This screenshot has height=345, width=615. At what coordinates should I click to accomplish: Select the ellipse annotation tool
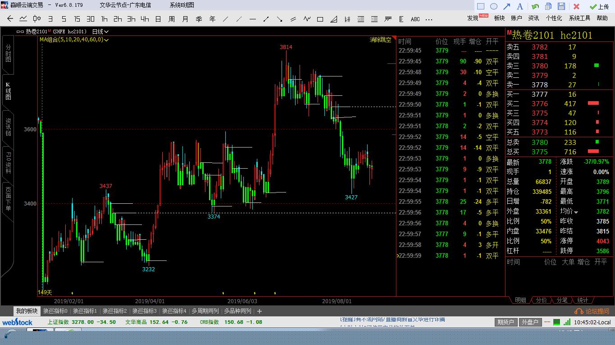point(494,6)
